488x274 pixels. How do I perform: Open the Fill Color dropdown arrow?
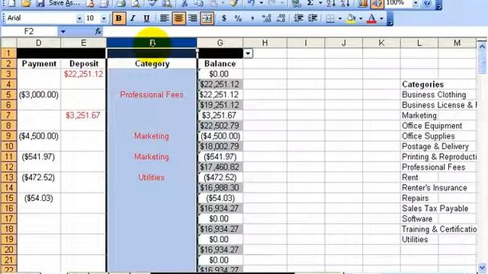click(x=361, y=18)
